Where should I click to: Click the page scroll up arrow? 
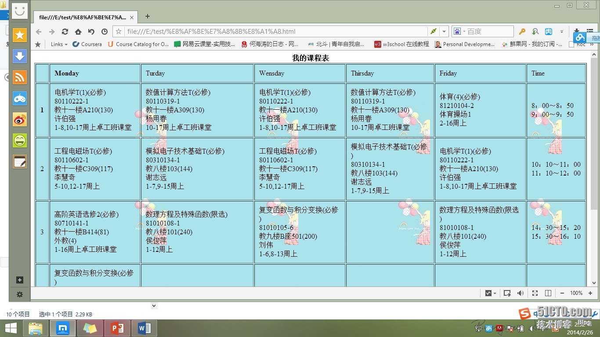594,54
